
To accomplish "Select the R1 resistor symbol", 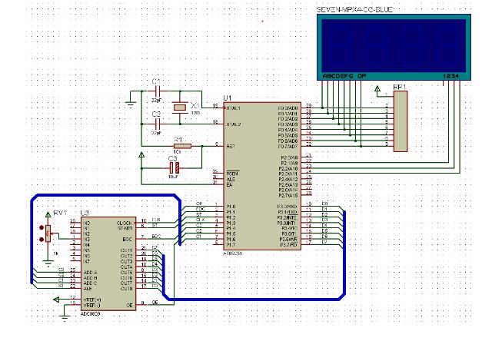I will coord(182,146).
